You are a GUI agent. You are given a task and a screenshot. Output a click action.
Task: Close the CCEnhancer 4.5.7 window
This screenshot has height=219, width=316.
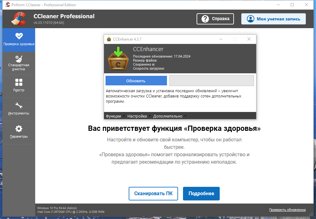tap(249, 39)
